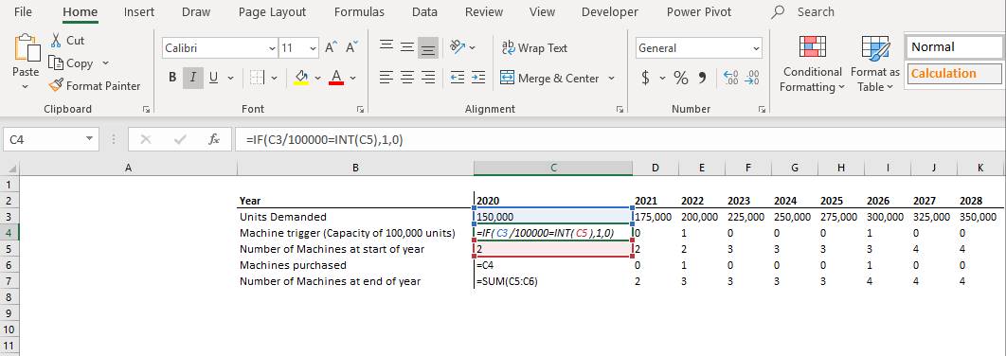Open Number group dialog launcher
The width and height of the screenshot is (1006, 356).
pos(762,110)
